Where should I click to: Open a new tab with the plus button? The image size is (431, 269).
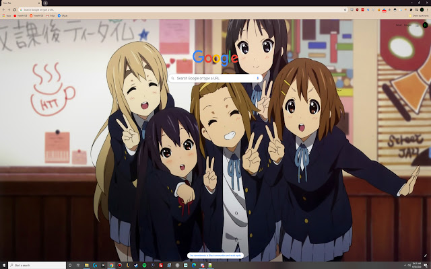click(x=45, y=3)
